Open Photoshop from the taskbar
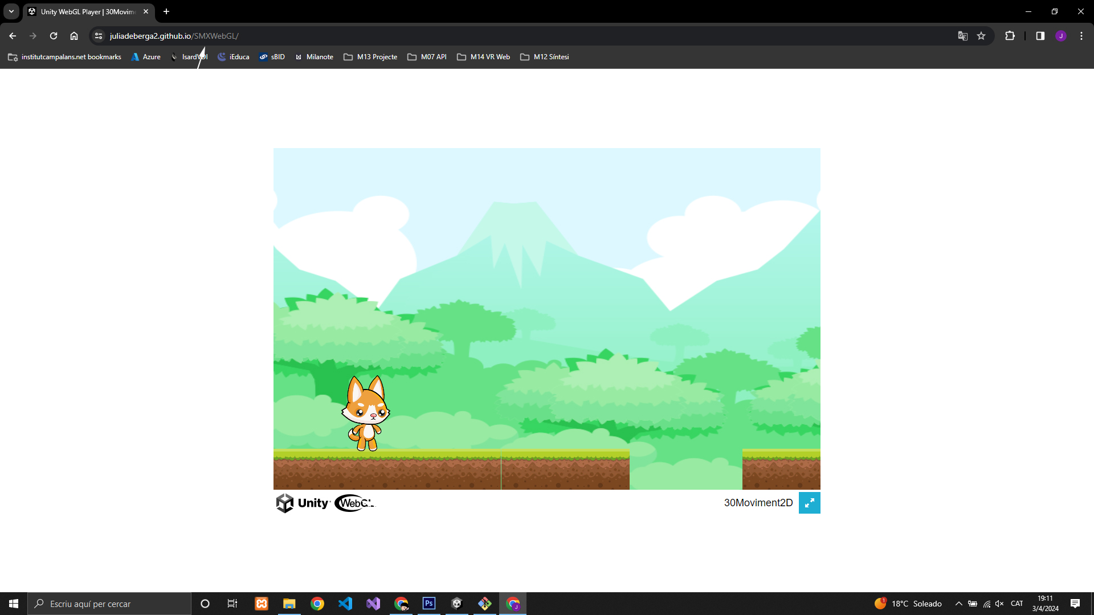Screen dimensions: 1094x615 [429, 604]
